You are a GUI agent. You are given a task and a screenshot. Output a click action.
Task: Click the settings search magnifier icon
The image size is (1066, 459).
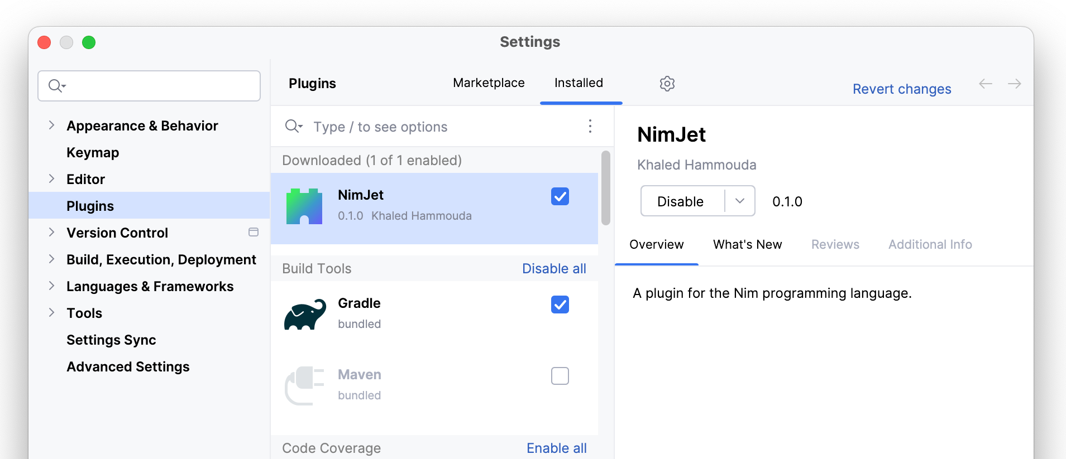point(57,86)
